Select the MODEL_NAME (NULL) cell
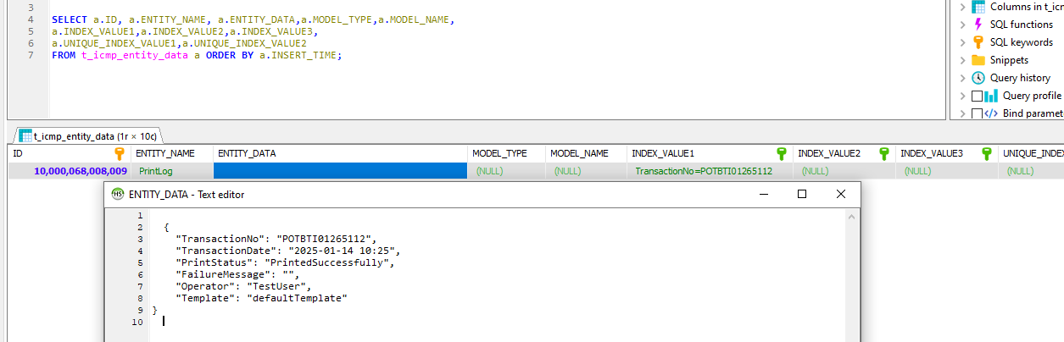 pyautogui.click(x=584, y=170)
